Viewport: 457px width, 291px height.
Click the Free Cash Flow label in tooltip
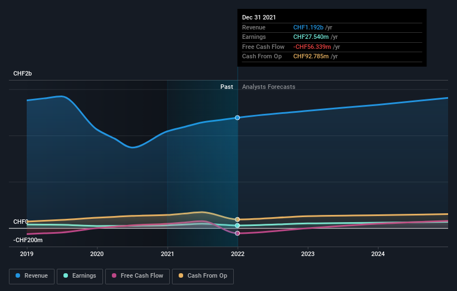[x=263, y=47]
